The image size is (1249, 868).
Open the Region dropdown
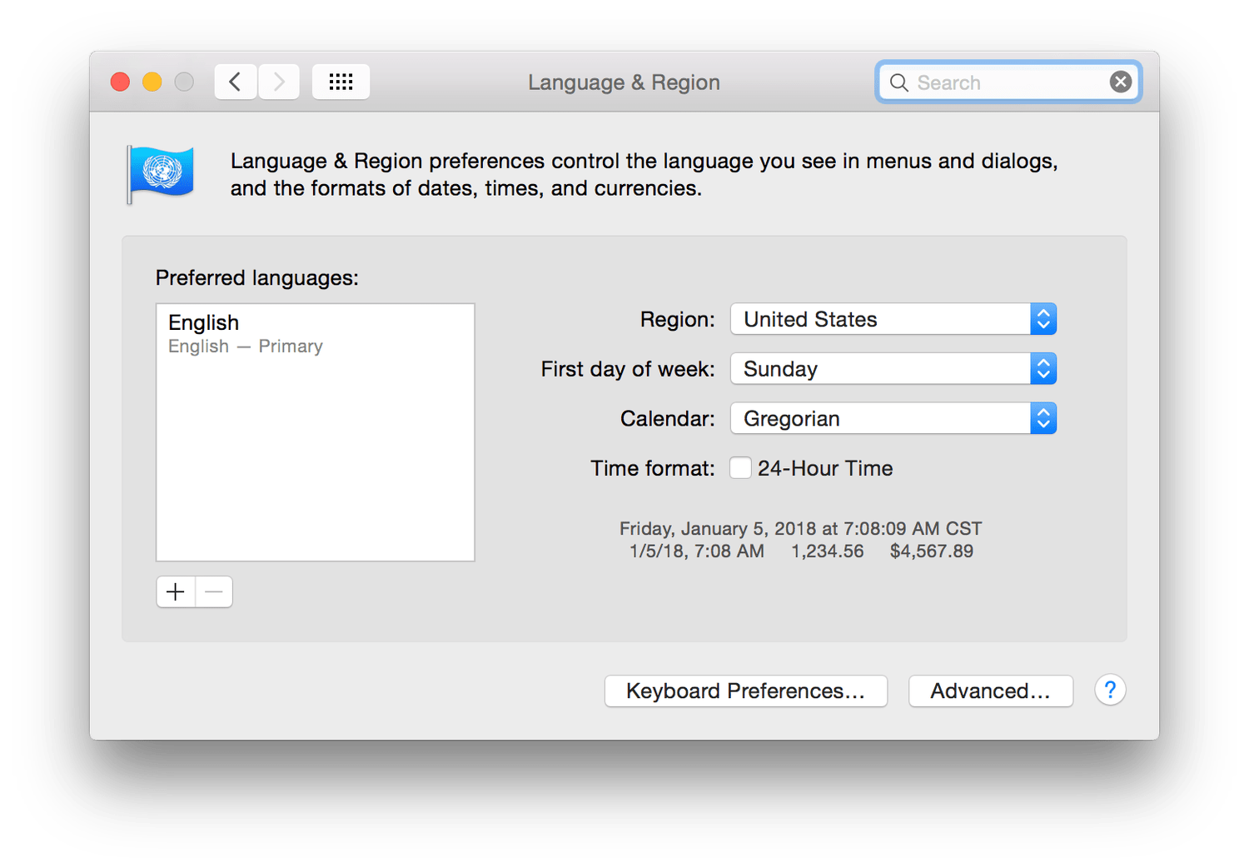(893, 319)
